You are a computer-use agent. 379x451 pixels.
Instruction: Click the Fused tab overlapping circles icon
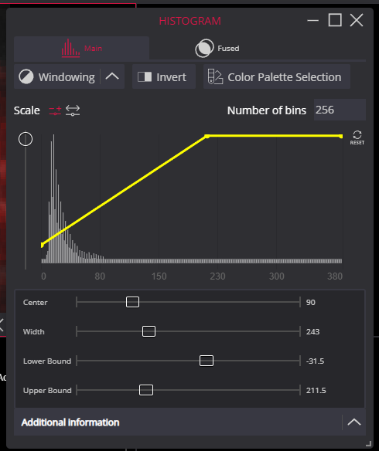tap(204, 48)
